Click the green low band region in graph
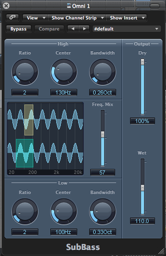 24,153
